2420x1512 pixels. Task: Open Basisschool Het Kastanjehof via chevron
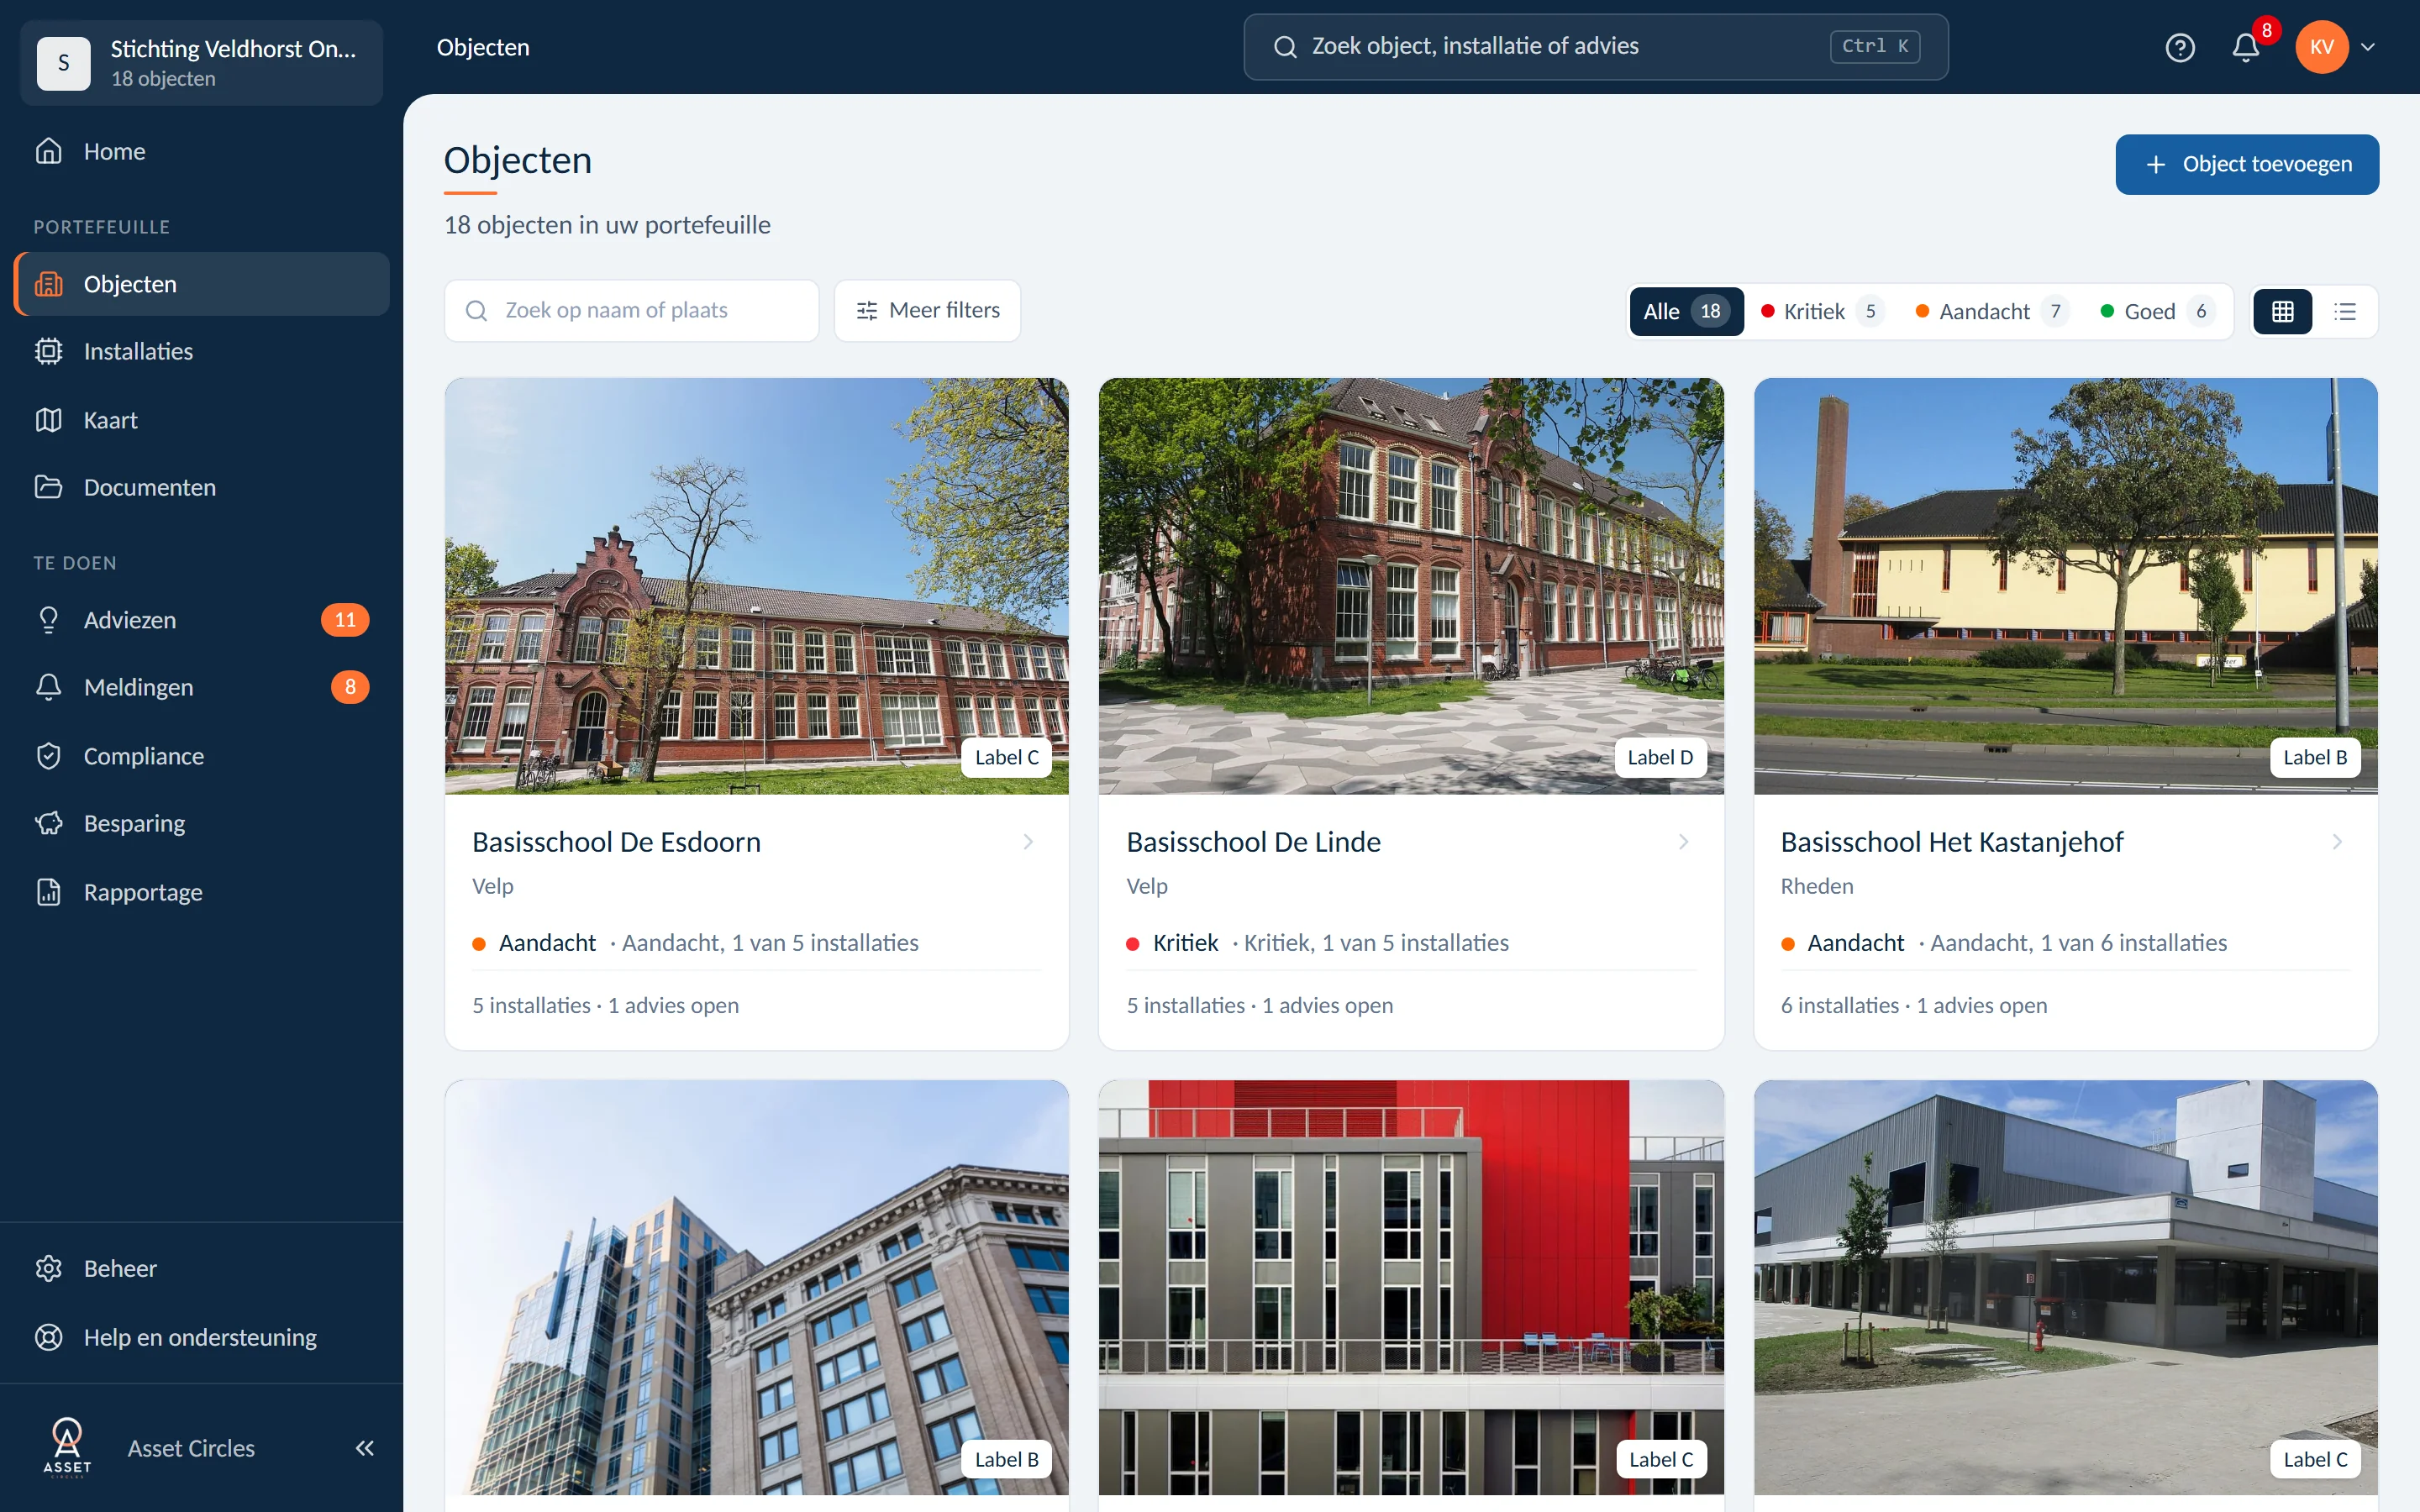pos(2337,842)
